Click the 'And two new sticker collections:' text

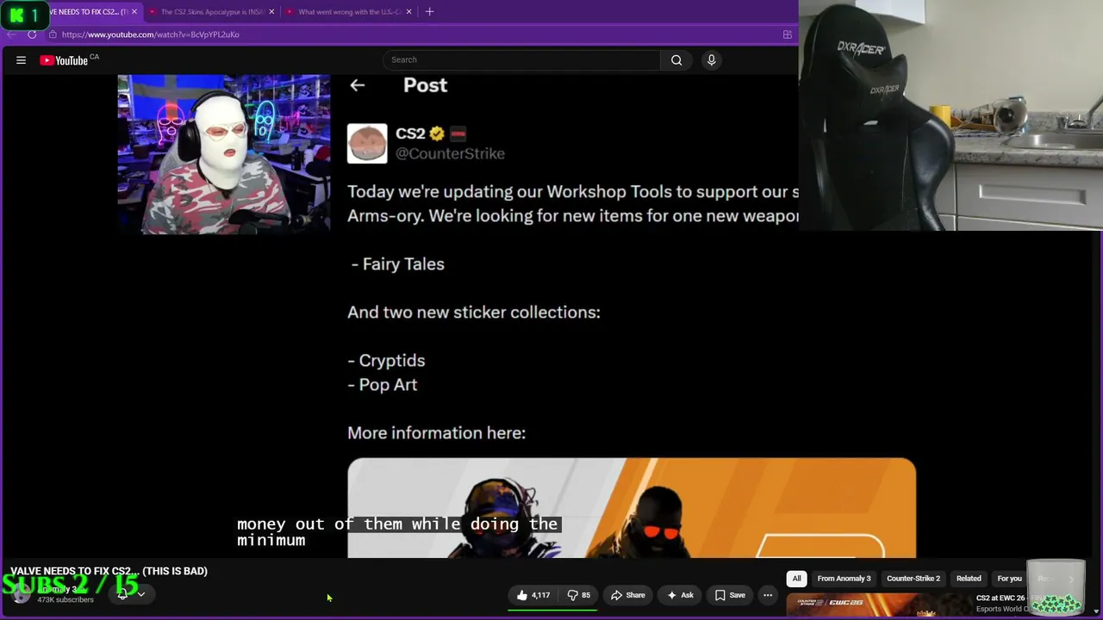click(x=474, y=313)
